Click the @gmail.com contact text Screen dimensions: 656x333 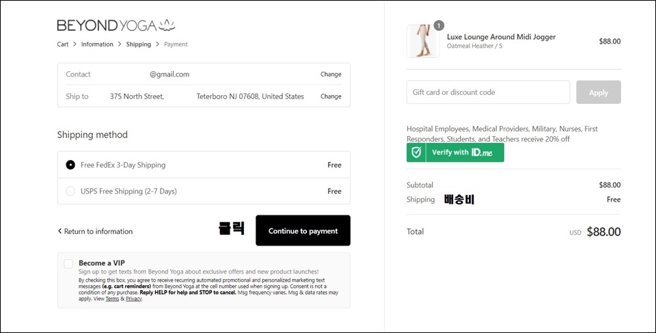pos(169,74)
